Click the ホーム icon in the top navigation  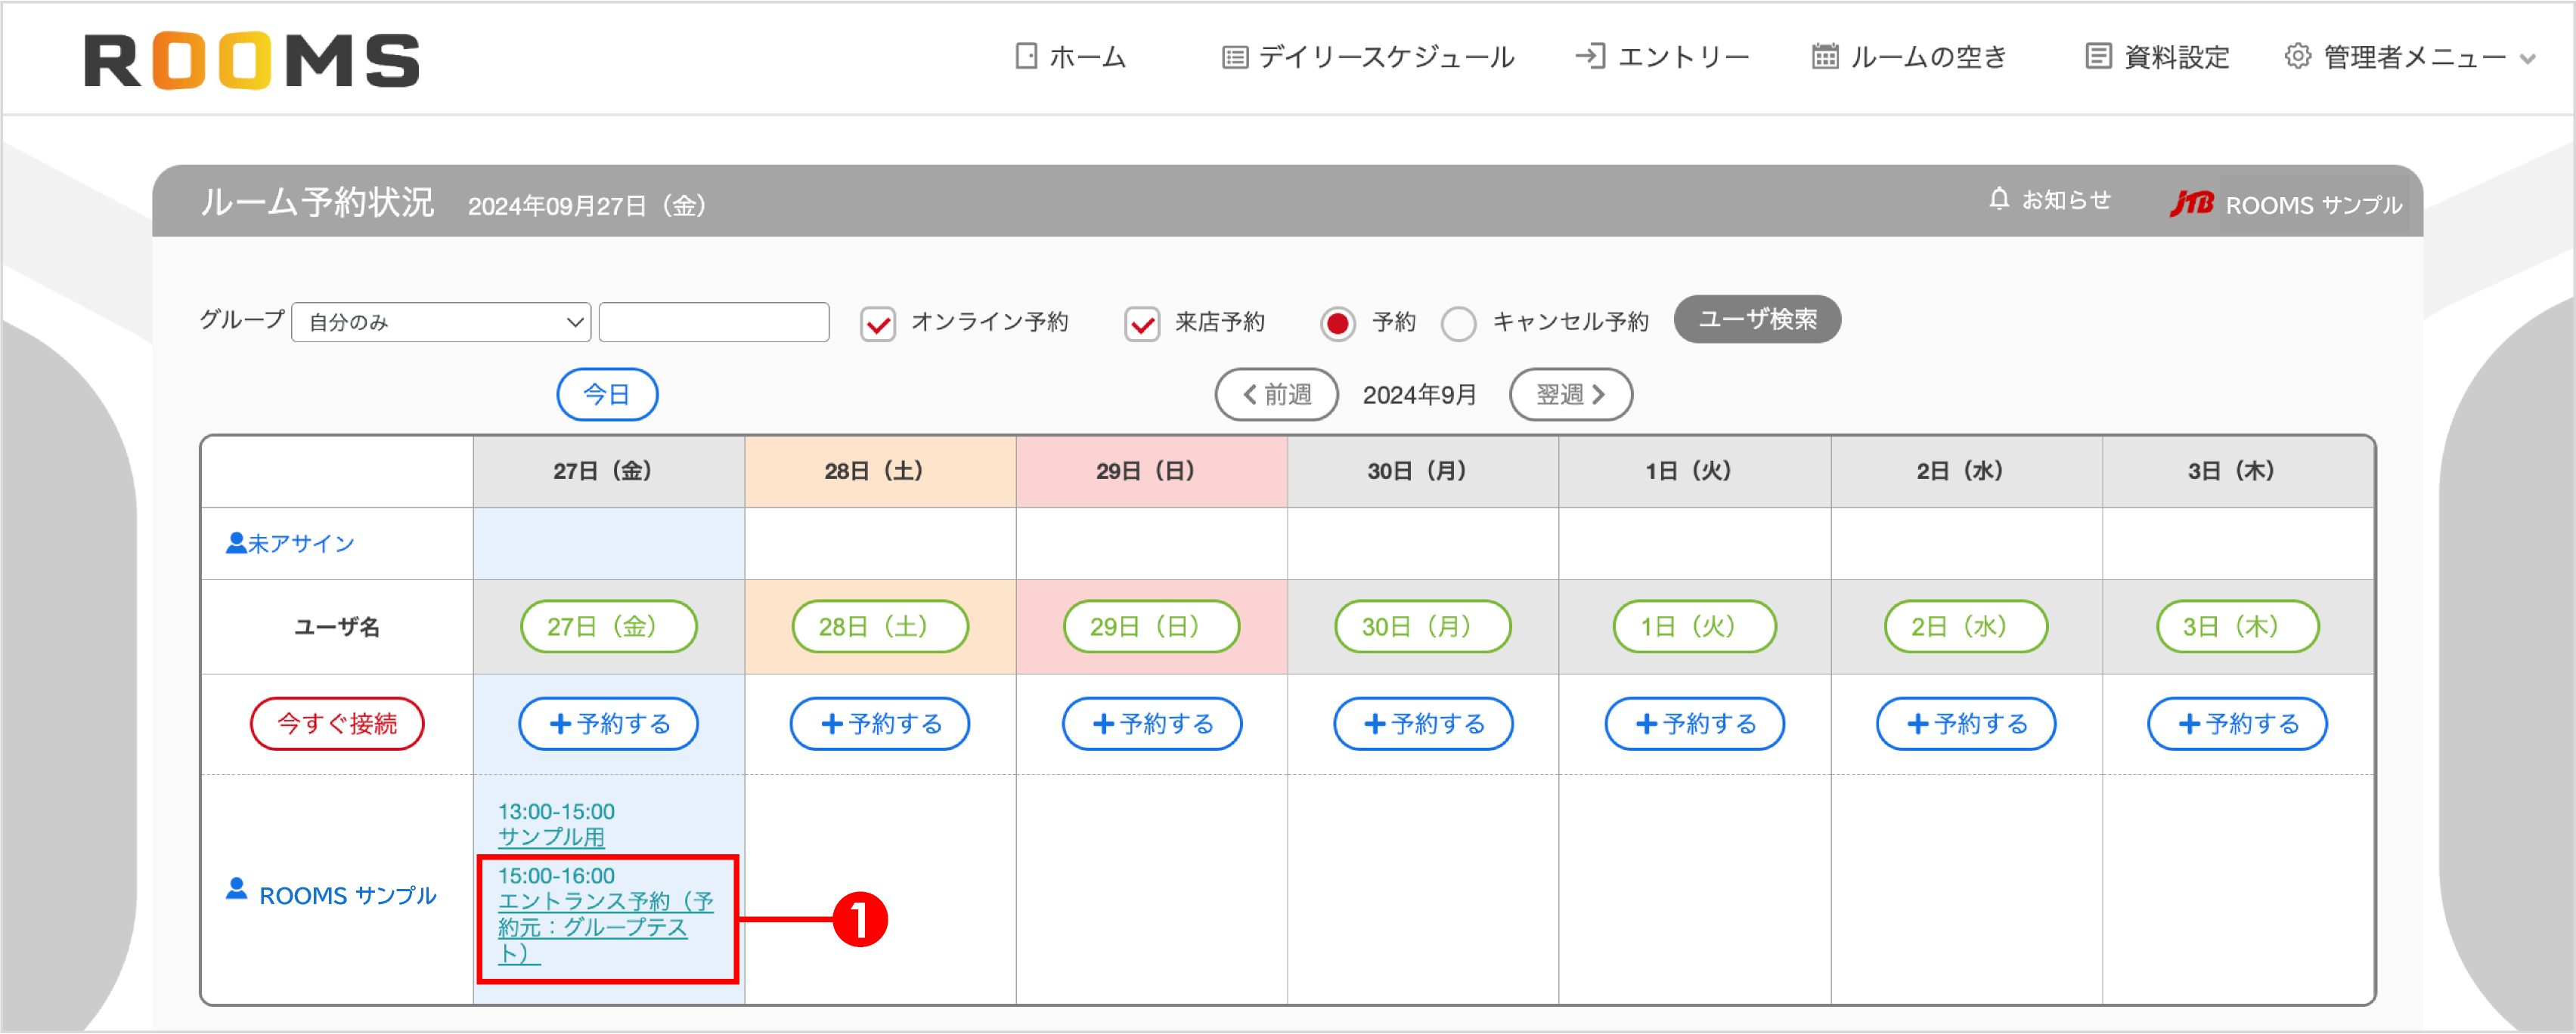pyautogui.click(x=1025, y=57)
